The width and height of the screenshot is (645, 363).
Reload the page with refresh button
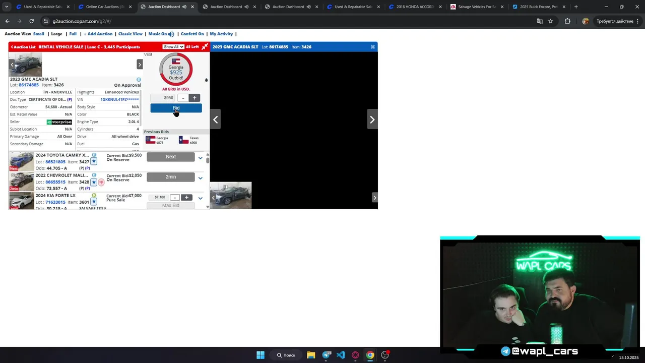(31, 21)
